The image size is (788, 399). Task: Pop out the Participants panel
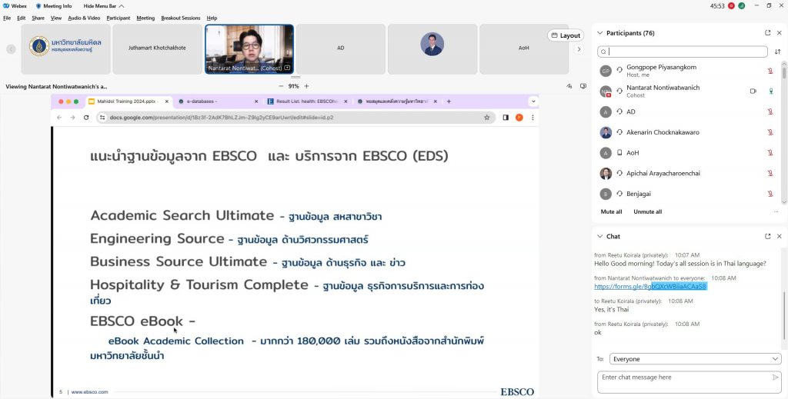coord(767,33)
